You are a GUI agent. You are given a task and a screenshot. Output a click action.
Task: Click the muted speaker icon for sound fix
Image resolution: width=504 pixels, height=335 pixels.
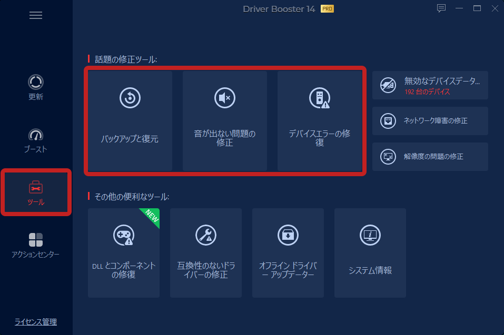point(225,98)
